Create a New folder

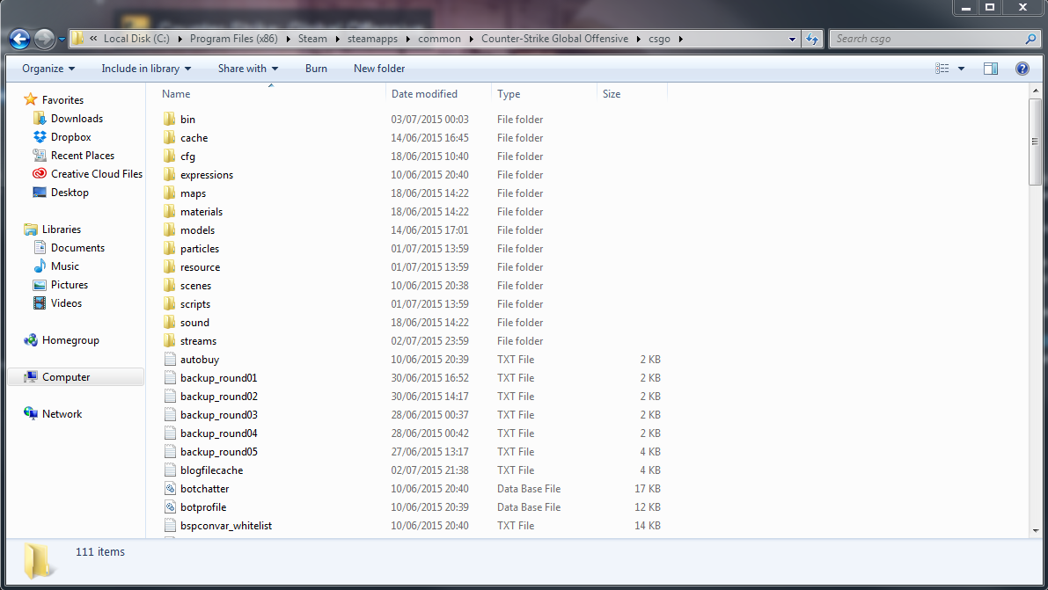tap(379, 69)
